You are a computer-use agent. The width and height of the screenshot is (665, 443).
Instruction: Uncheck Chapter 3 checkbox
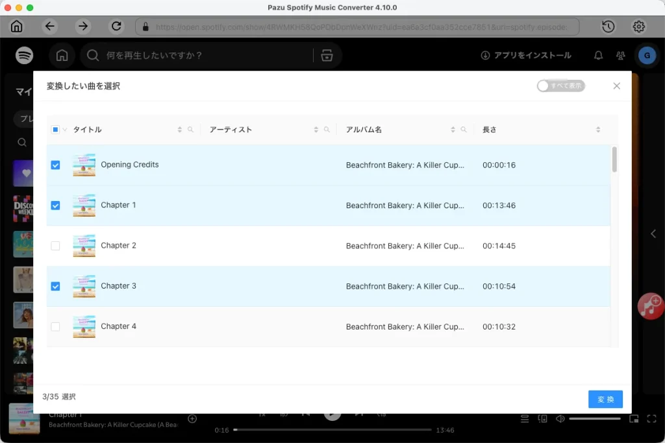coord(55,286)
